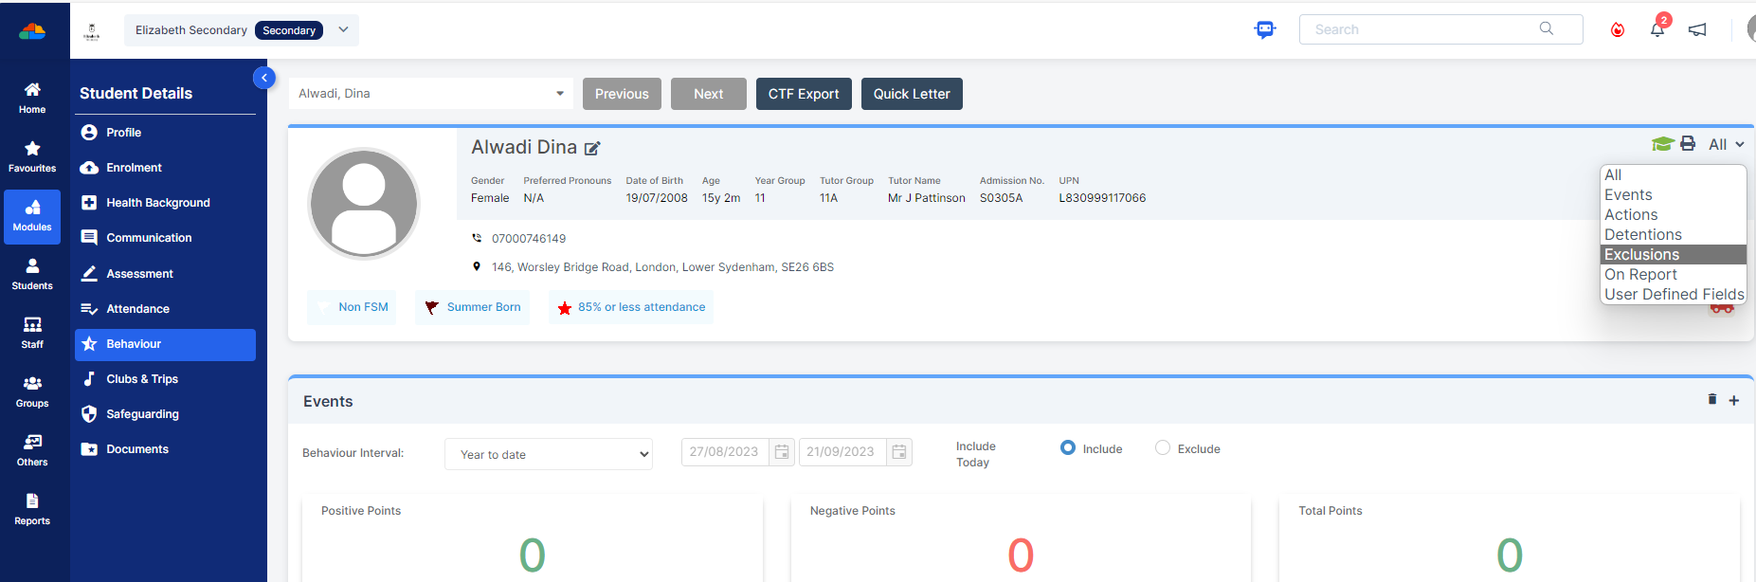Click the Non FSM tag
The image size is (1756, 582).
coord(352,307)
